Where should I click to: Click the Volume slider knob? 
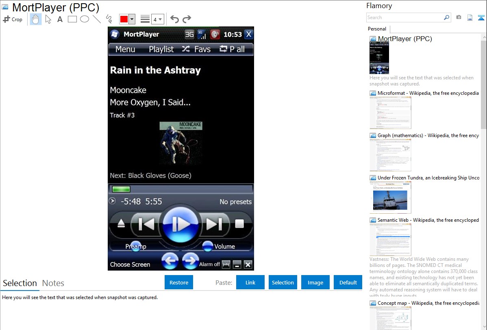click(x=207, y=246)
